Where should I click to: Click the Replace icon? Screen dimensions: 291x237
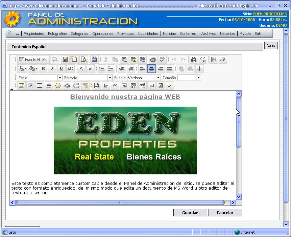point(203,60)
